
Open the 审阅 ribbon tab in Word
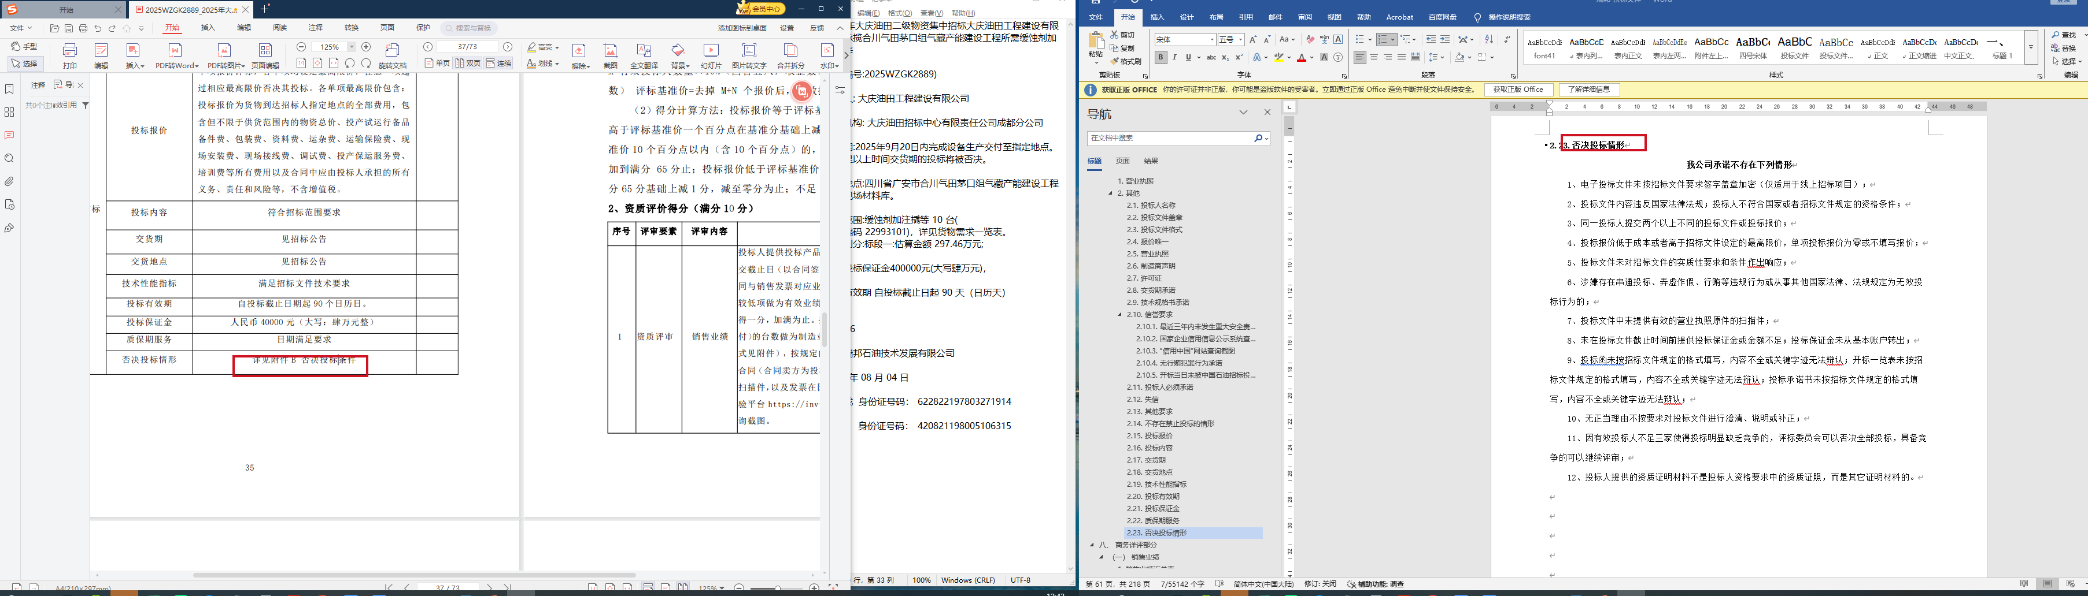1305,17
